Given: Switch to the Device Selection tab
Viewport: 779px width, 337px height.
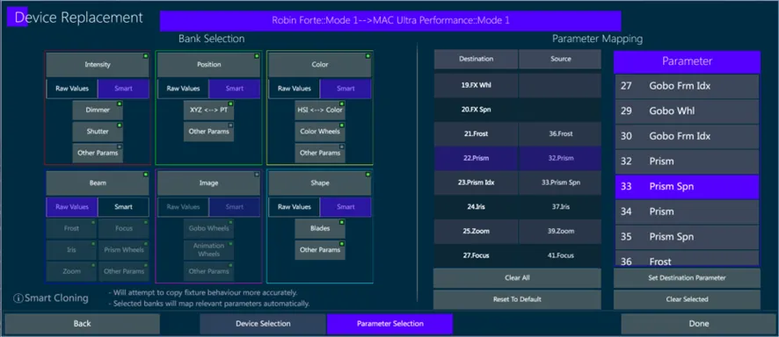Looking at the screenshot, I should tap(263, 324).
